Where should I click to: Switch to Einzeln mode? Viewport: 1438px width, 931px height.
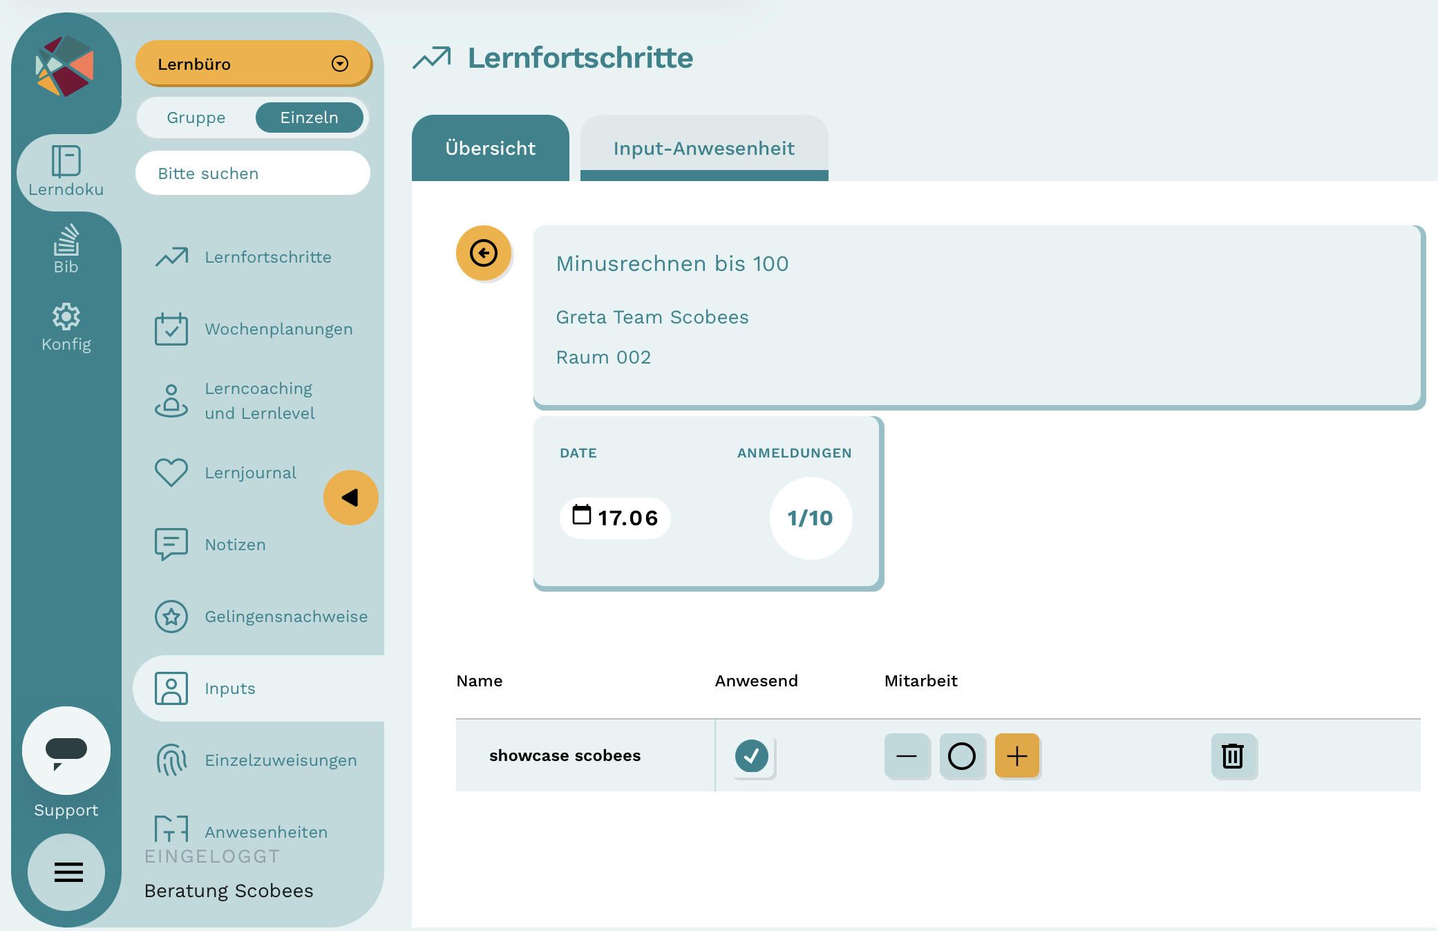pyautogui.click(x=310, y=117)
